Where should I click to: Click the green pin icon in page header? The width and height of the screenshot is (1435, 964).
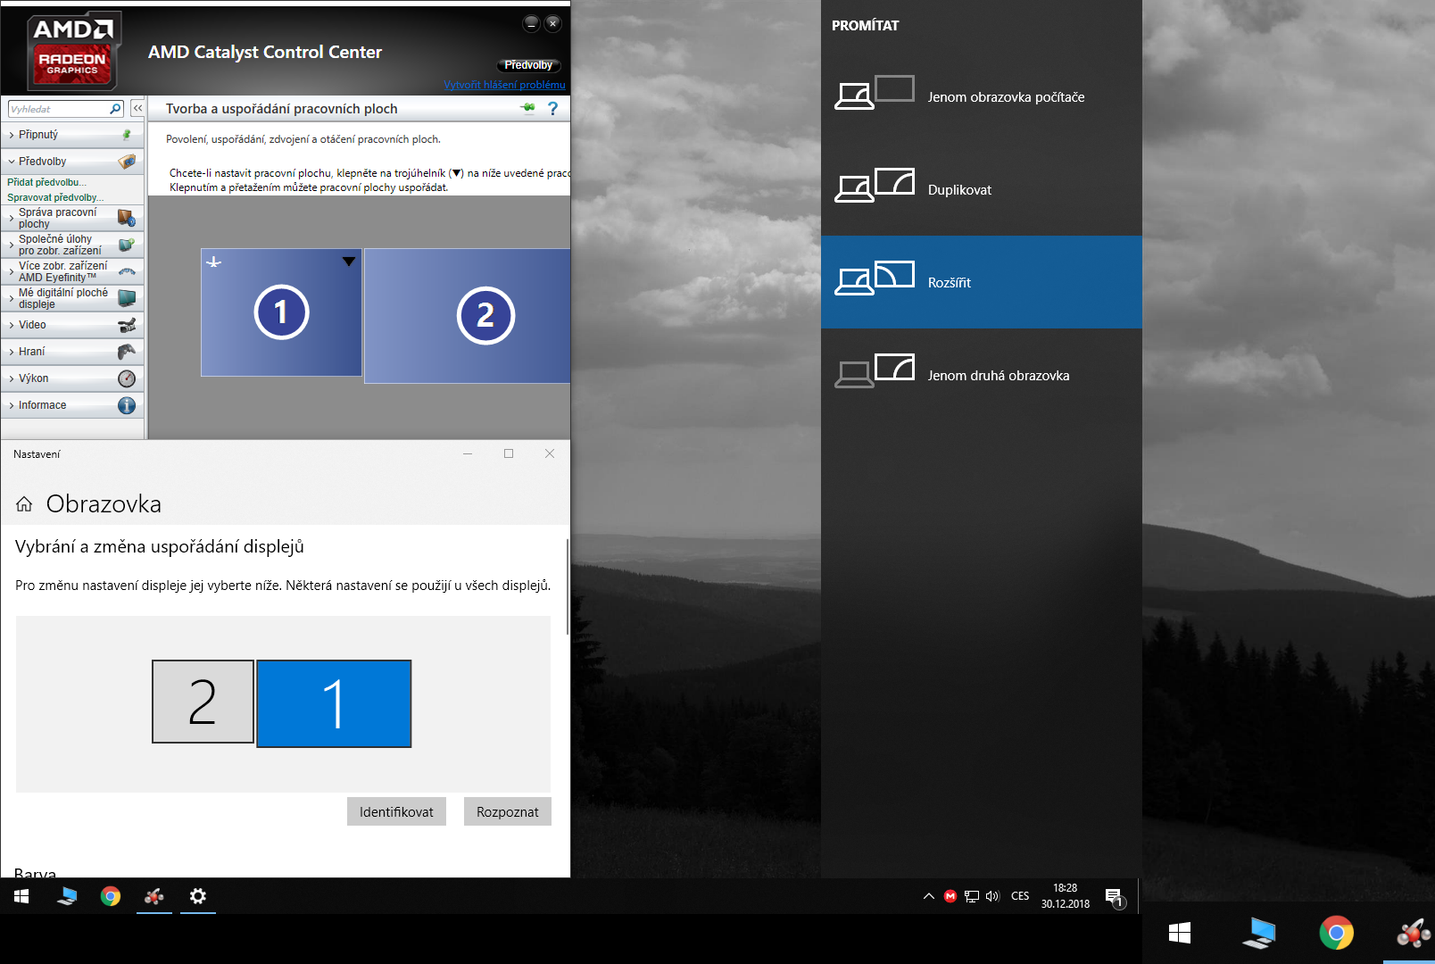click(x=527, y=109)
